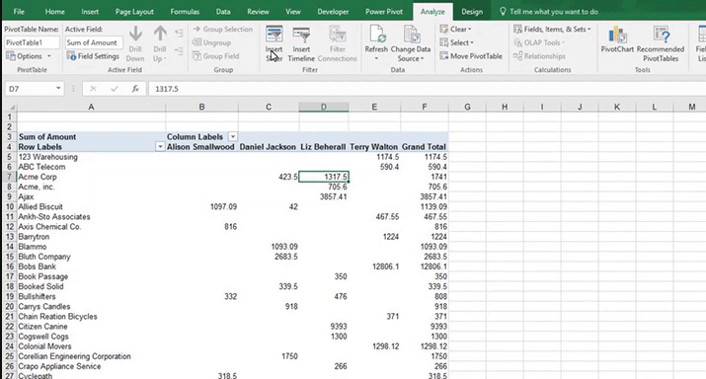Click the PivotTable Name input field
Screen dimensions: 706x379
click(x=32, y=42)
